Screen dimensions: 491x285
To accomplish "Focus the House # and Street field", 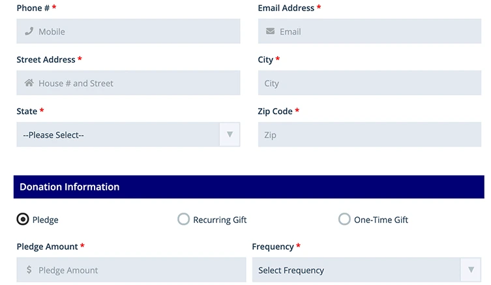I will [137, 83].
